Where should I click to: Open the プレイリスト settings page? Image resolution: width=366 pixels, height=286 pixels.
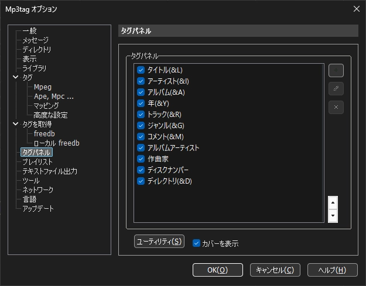point(37,162)
